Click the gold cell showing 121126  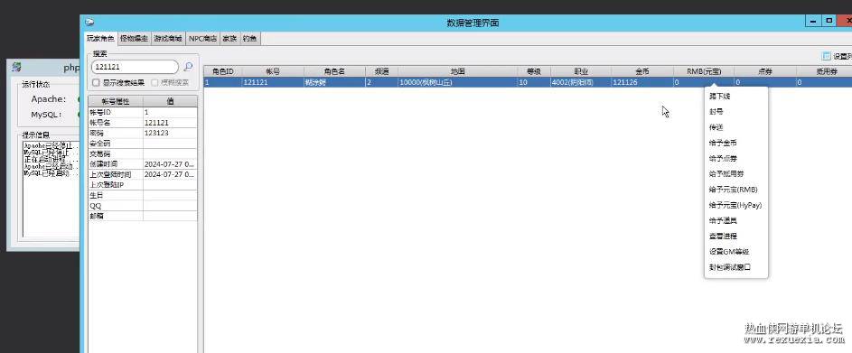click(642, 82)
